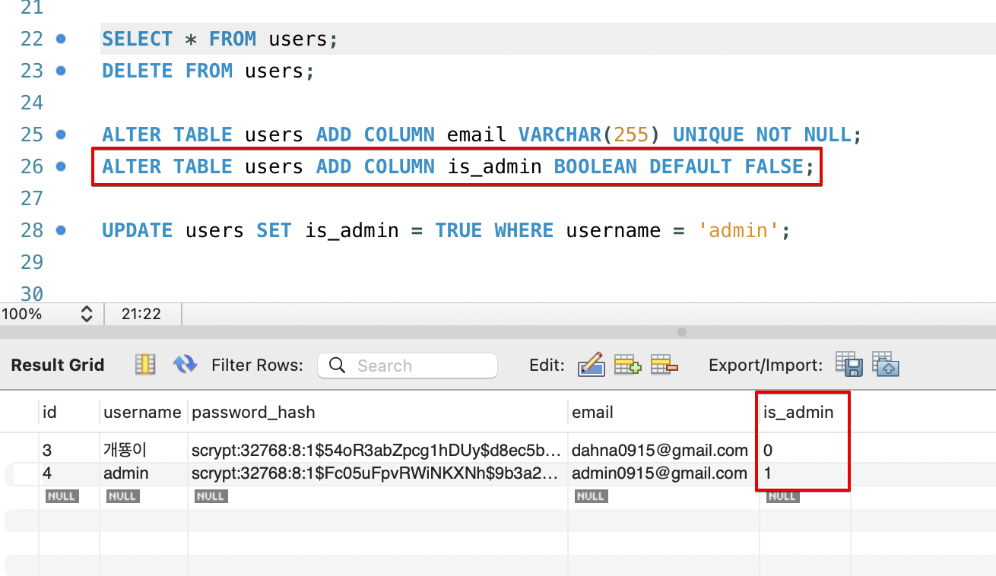Click the 'admin' string literal in editor
Viewport: 996px width, 576px height.
[x=737, y=230]
